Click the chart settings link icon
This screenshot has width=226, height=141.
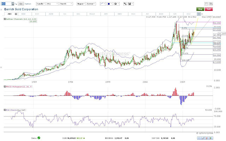coord(125,4)
